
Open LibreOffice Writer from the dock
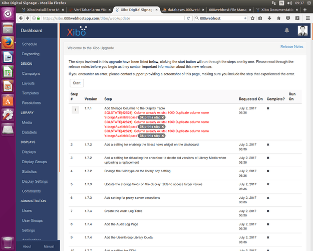(x=8, y=57)
